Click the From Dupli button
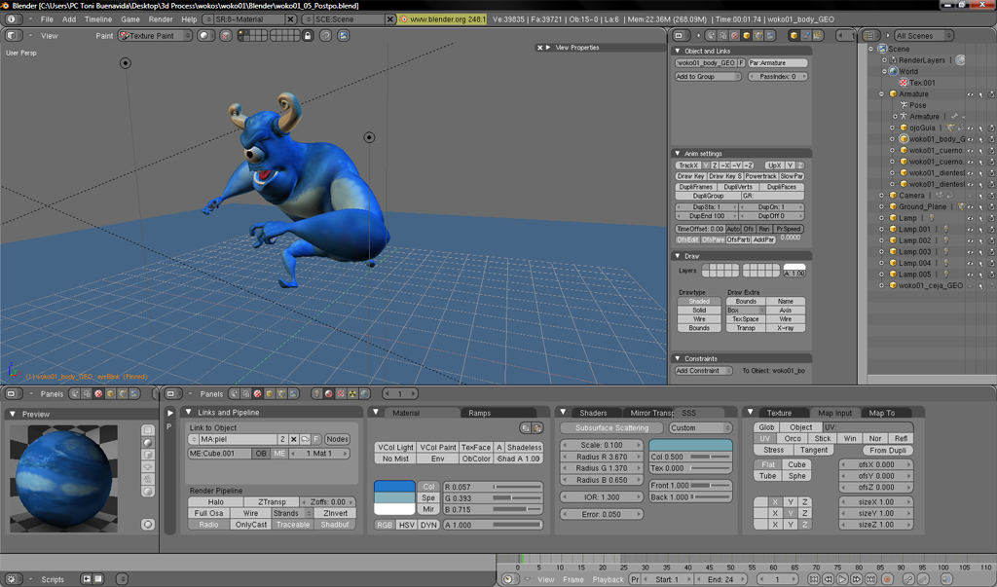The image size is (997, 587). coord(887,451)
